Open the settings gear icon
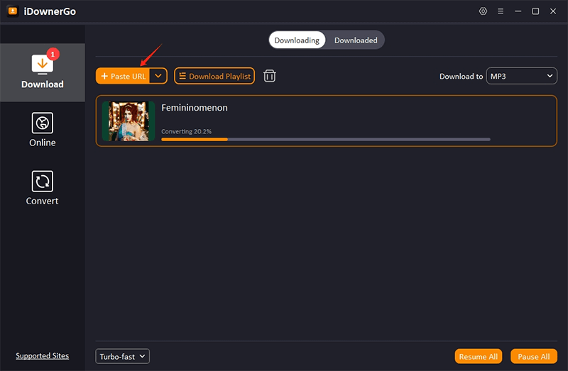568x371 pixels. click(484, 11)
